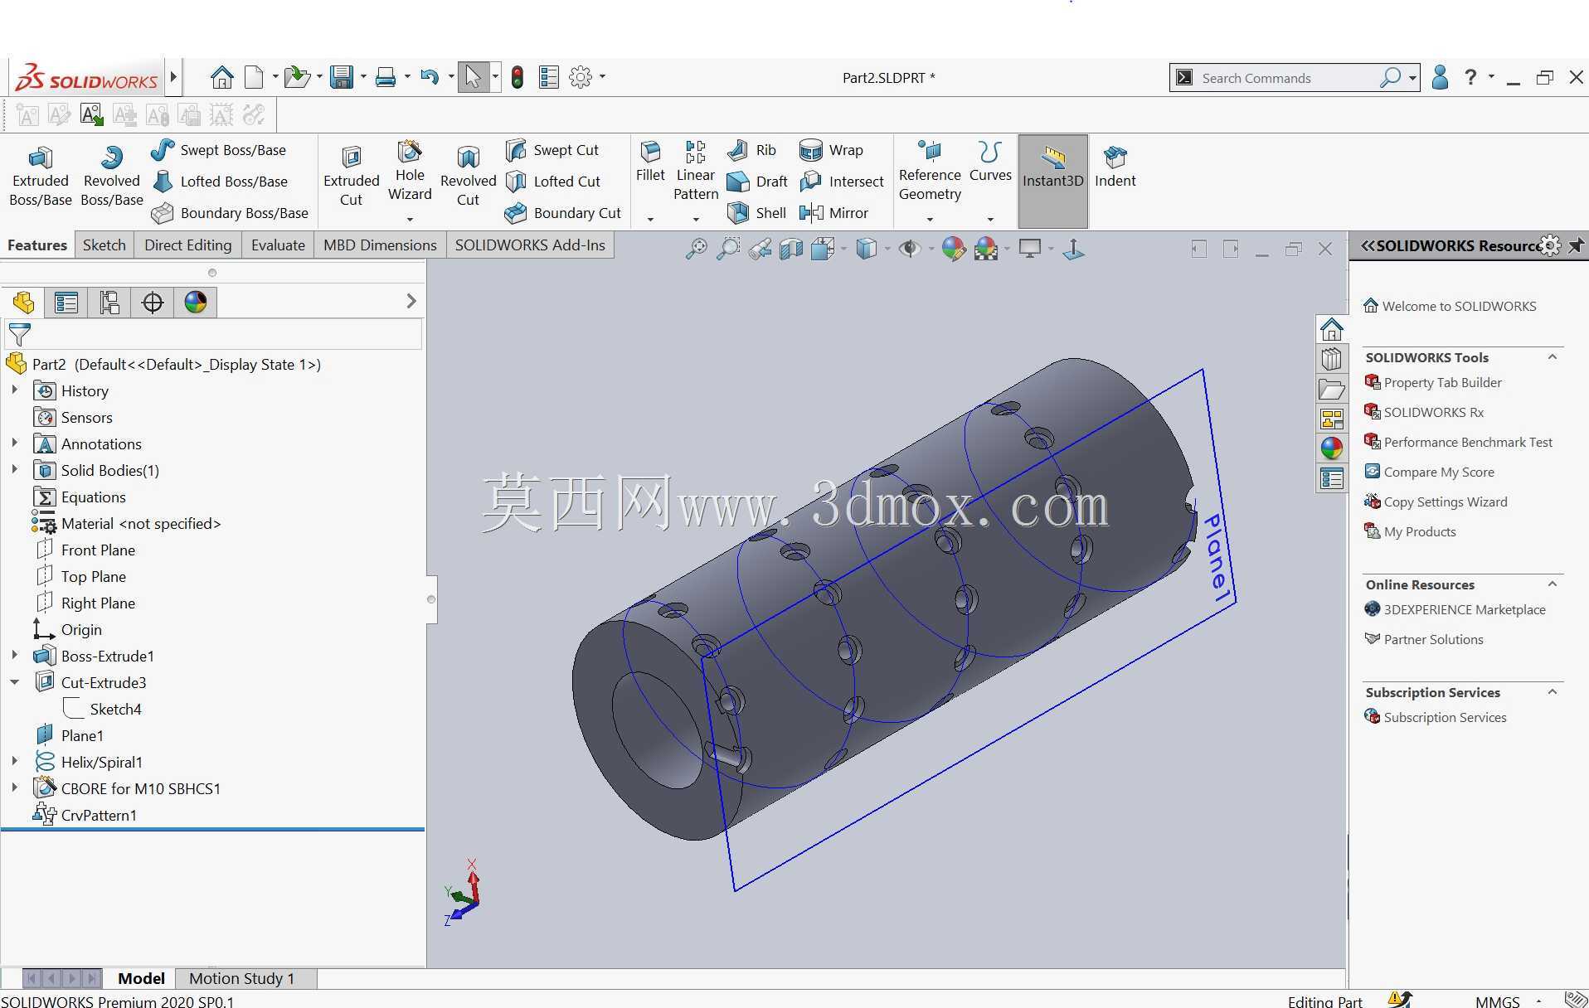Select CrvPattern1 in the feature tree
This screenshot has height=1008, width=1589.
point(99,815)
